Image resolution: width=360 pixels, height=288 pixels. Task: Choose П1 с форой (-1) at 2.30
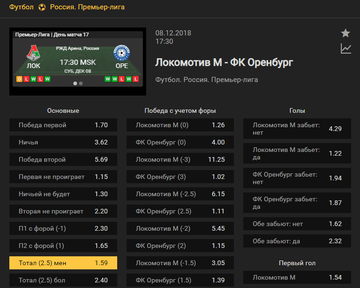pyautogui.click(x=63, y=228)
